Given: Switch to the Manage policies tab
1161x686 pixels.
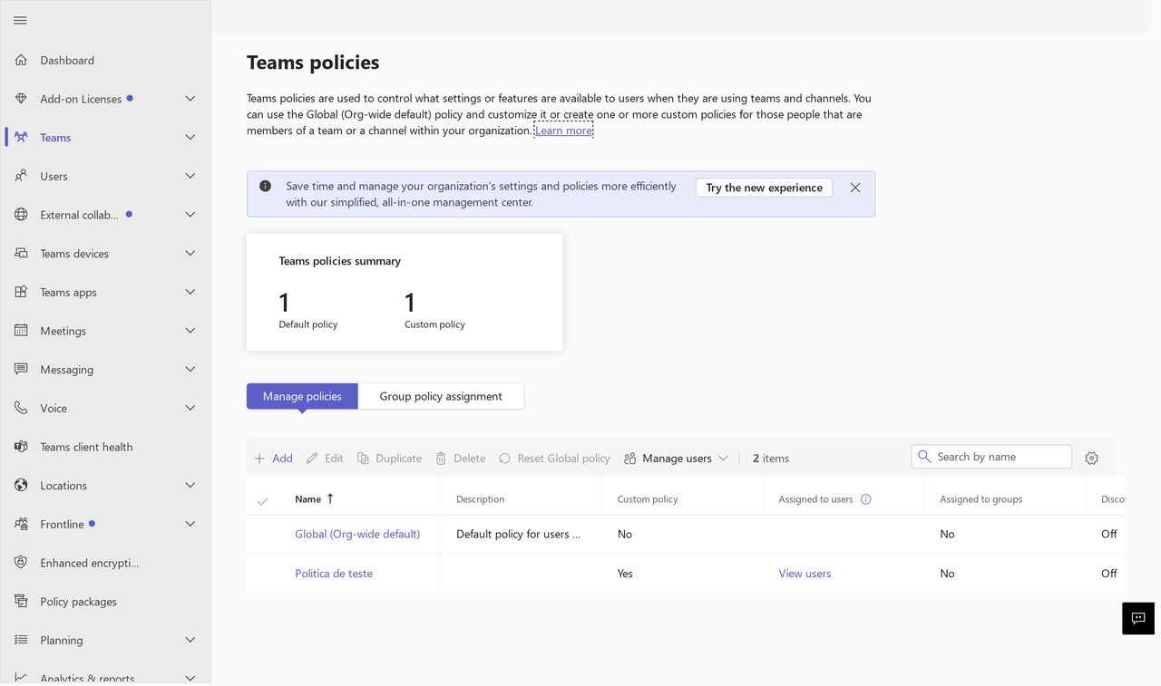Looking at the screenshot, I should (302, 396).
